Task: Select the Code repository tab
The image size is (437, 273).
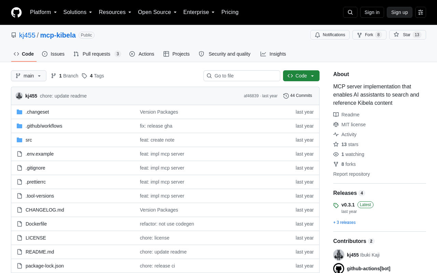Action: coord(24,54)
